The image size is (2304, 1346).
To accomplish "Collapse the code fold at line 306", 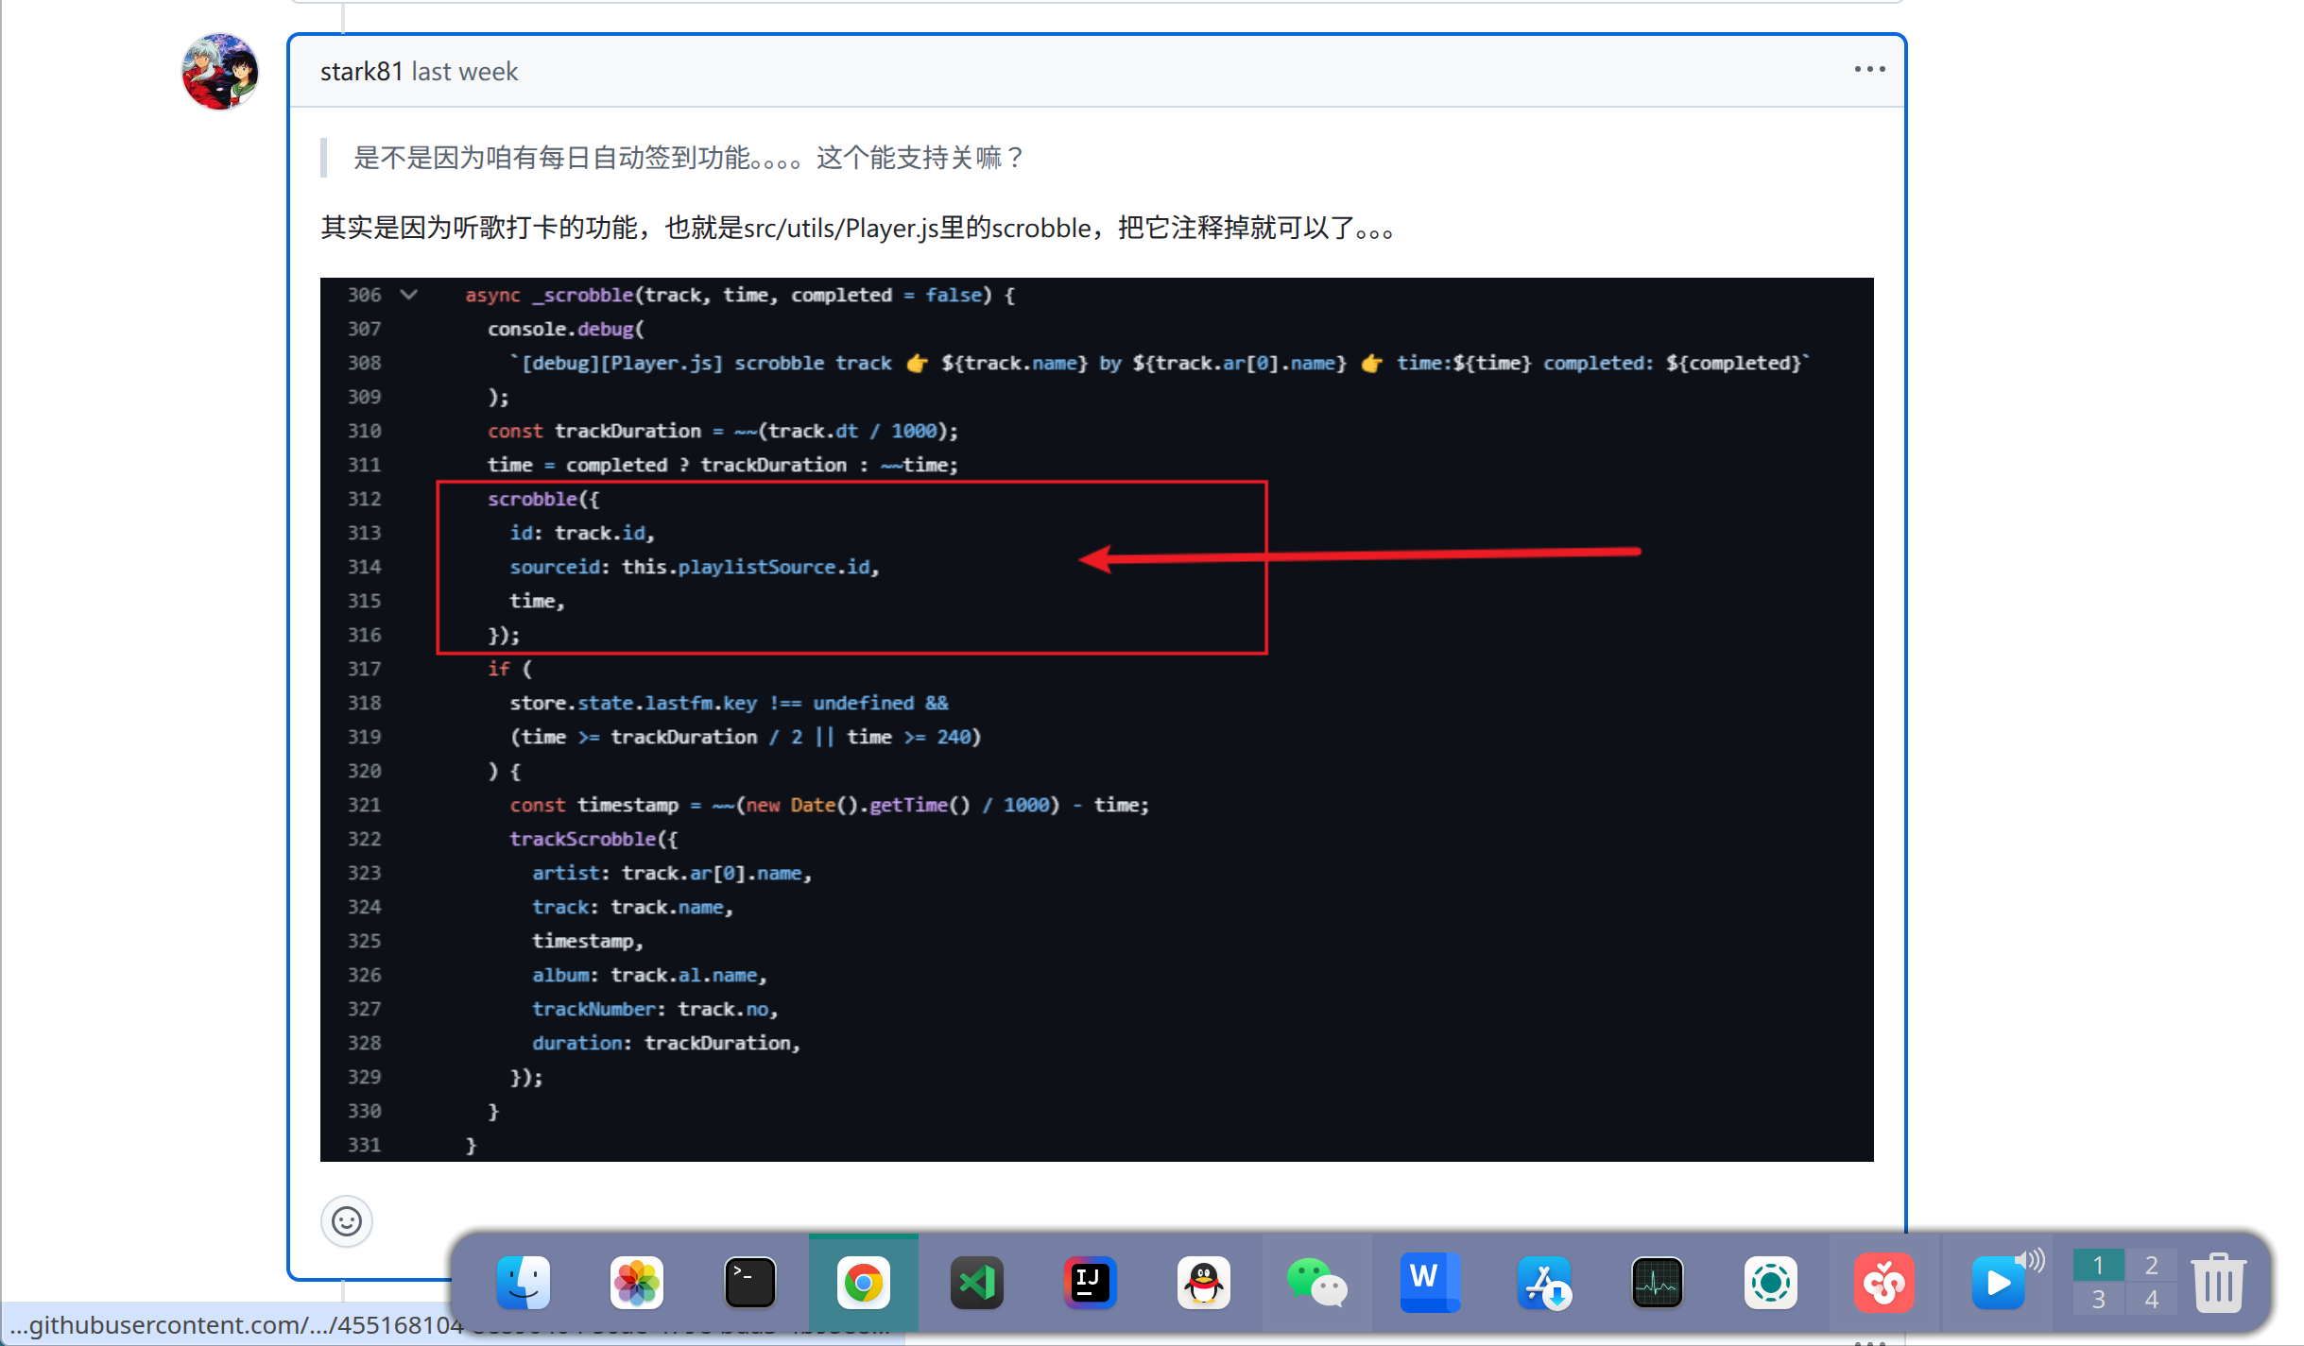I will point(409,295).
